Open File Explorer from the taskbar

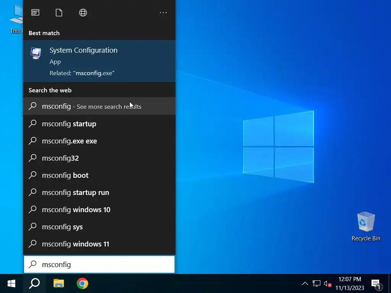point(58,283)
